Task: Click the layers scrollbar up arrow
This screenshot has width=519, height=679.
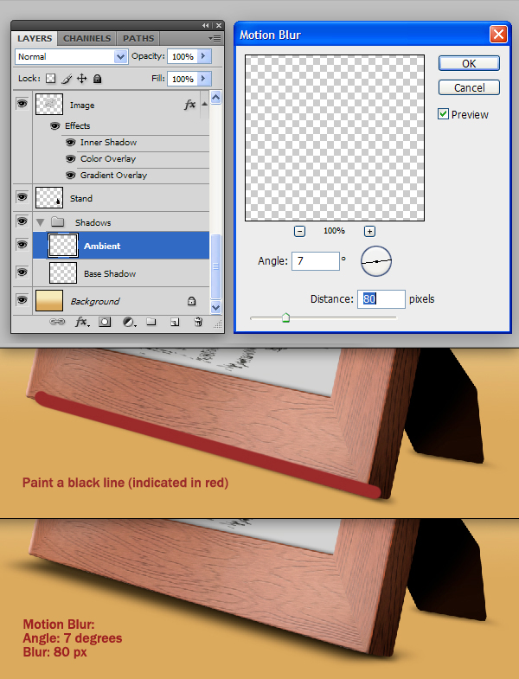Action: (x=215, y=98)
